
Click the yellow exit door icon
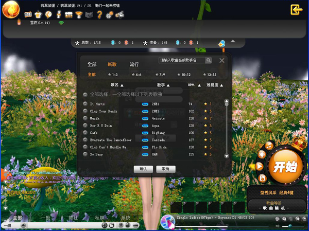pyautogui.click(x=296, y=10)
